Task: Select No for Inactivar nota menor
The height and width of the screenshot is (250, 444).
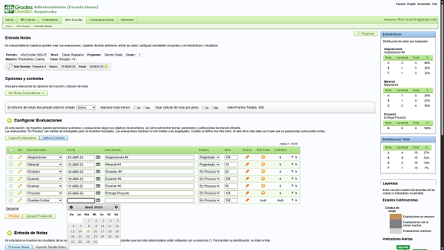Action: (144, 108)
